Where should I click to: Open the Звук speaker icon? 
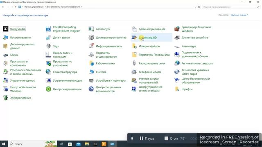click(x=48, y=46)
